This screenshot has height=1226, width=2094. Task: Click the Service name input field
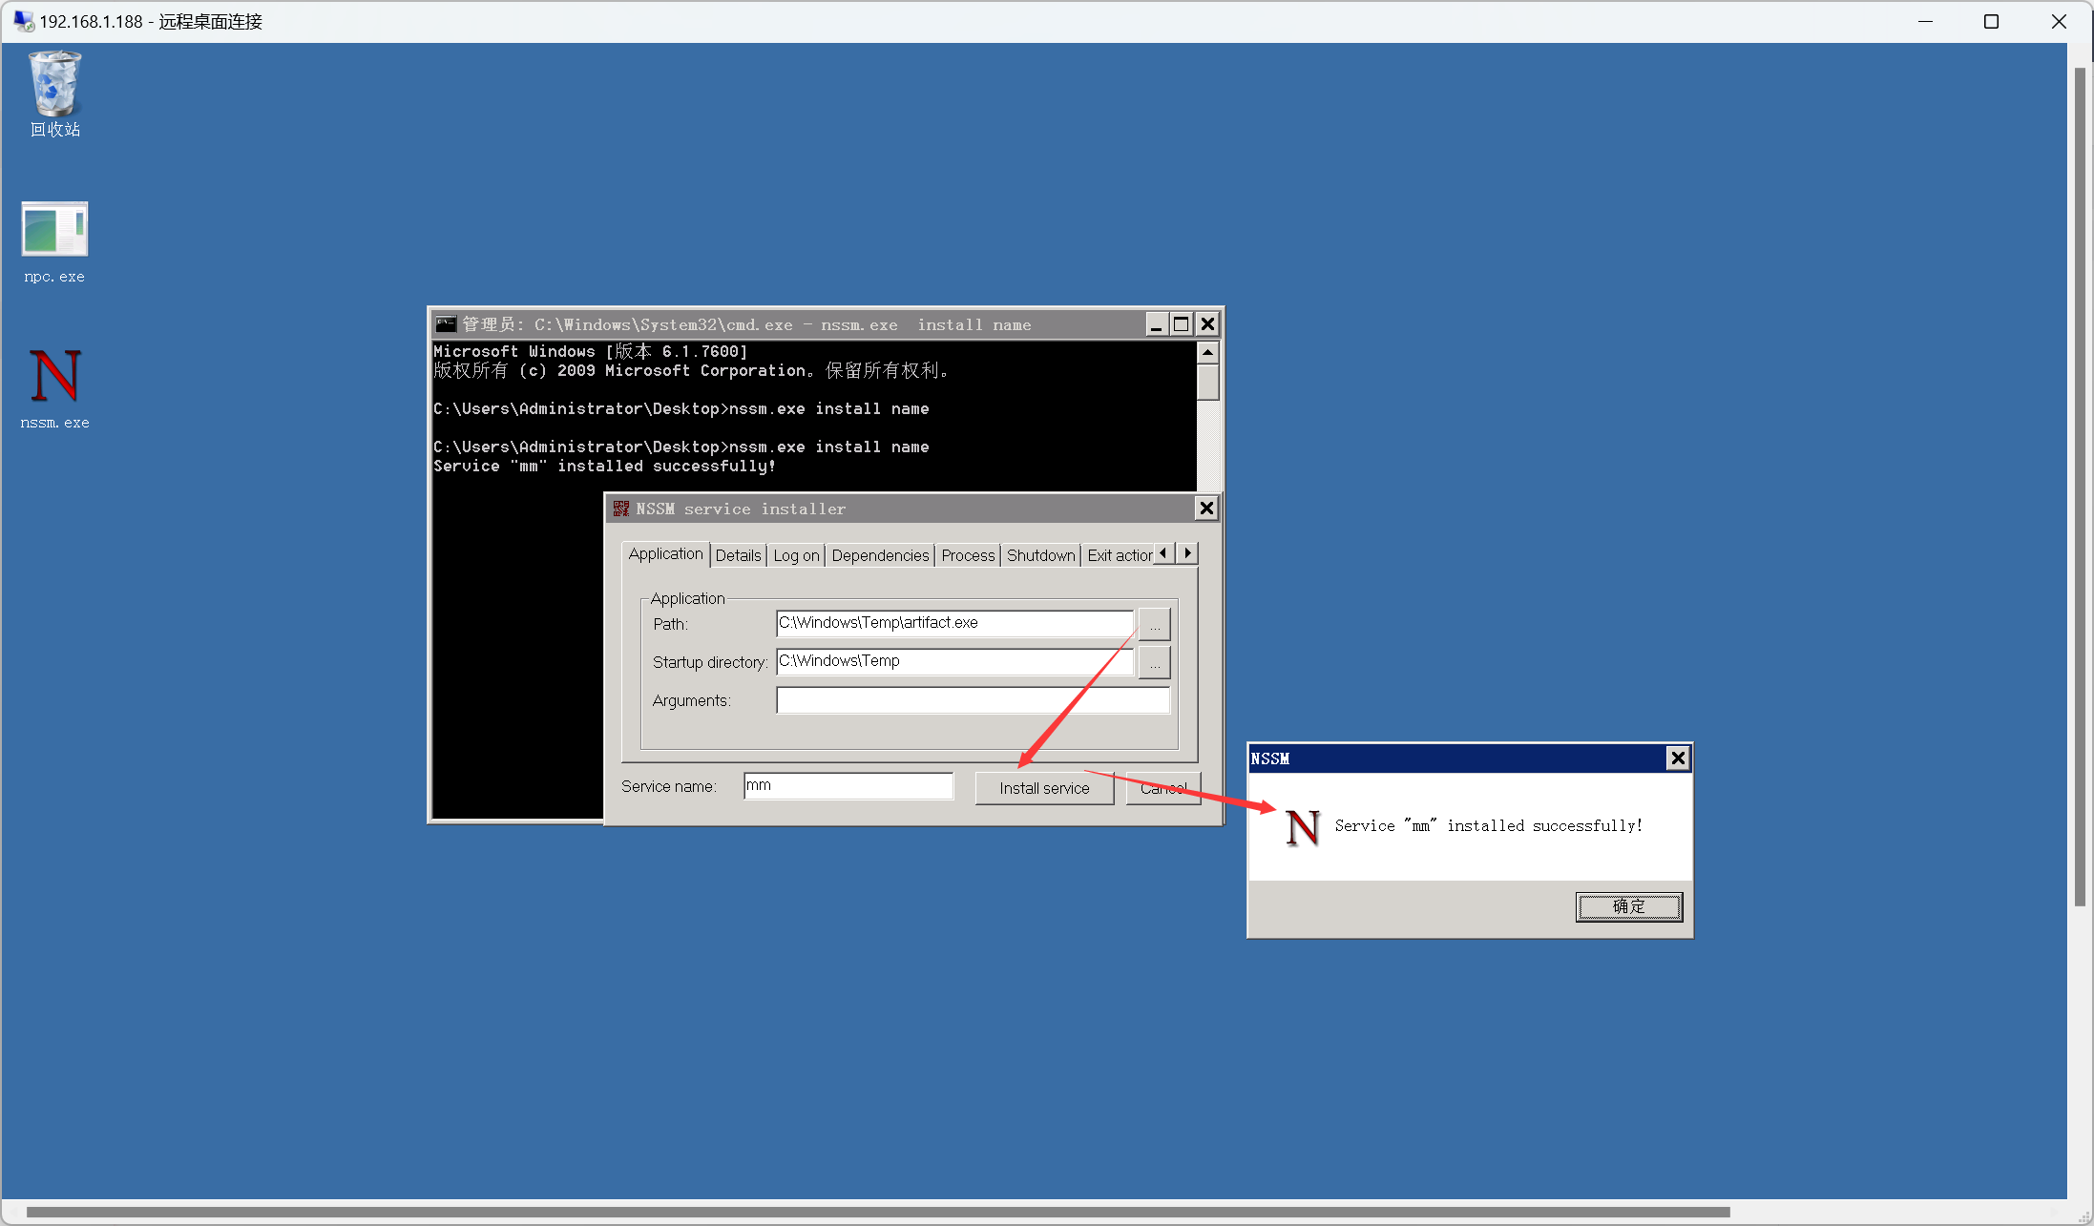coord(848,786)
